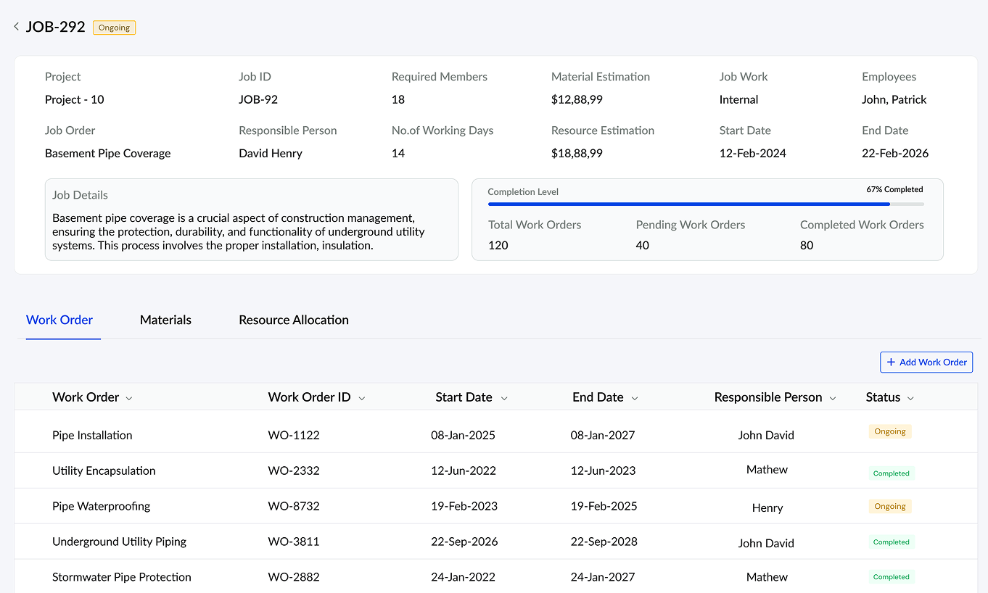Open the Resource Allocation tab

tap(293, 320)
